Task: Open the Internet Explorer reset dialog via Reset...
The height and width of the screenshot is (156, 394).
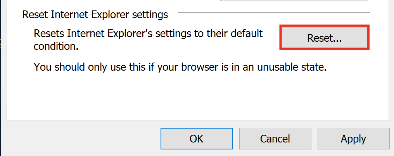Action: [324, 38]
